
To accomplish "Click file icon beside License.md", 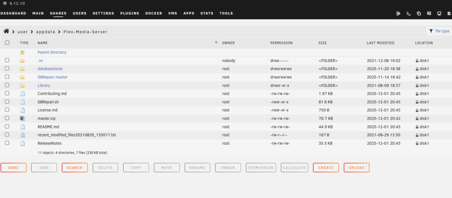I will point(23,110).
